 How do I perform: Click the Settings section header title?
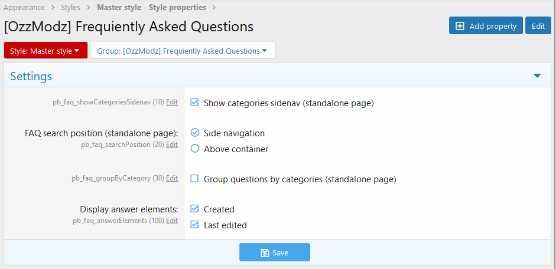(x=31, y=76)
